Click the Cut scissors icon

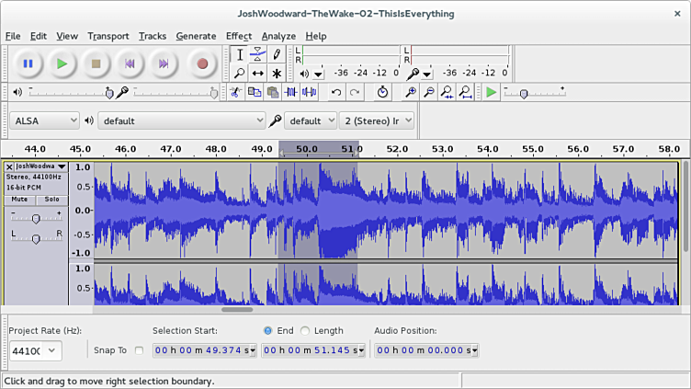(236, 92)
